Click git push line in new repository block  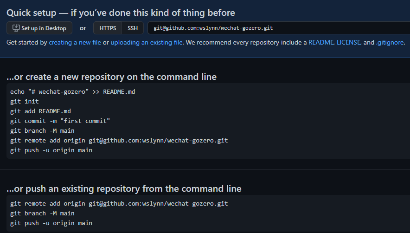51,150
